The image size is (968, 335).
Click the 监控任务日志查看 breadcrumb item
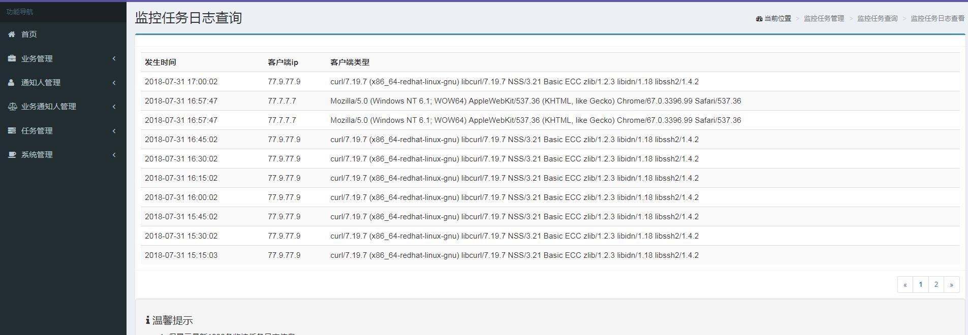(x=938, y=18)
